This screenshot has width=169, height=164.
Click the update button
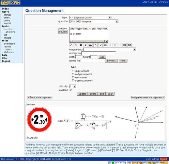[x=82, y=94]
